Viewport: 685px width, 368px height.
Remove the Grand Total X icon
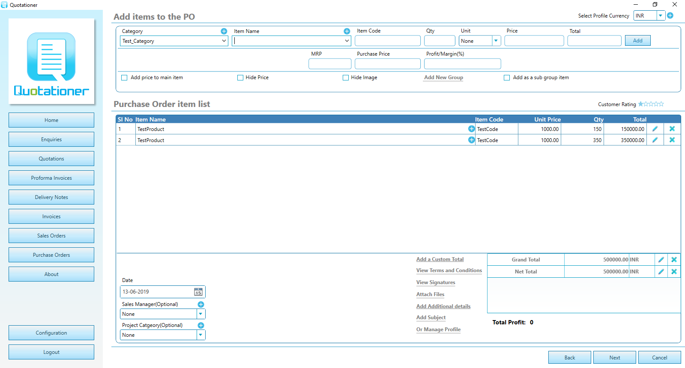tap(674, 260)
